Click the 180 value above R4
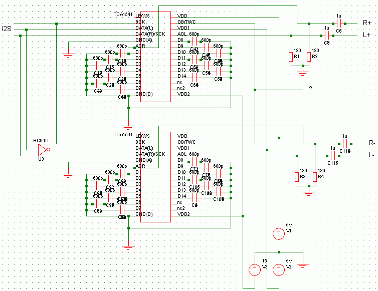378x291 pixels. [x=321, y=171]
